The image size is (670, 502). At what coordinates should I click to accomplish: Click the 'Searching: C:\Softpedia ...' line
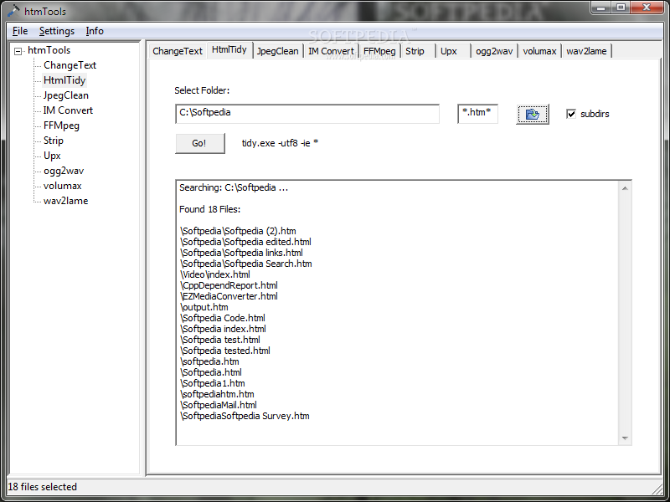pos(234,187)
